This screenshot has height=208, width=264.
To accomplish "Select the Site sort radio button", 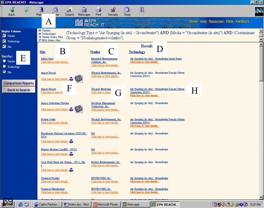I will [4, 72].
